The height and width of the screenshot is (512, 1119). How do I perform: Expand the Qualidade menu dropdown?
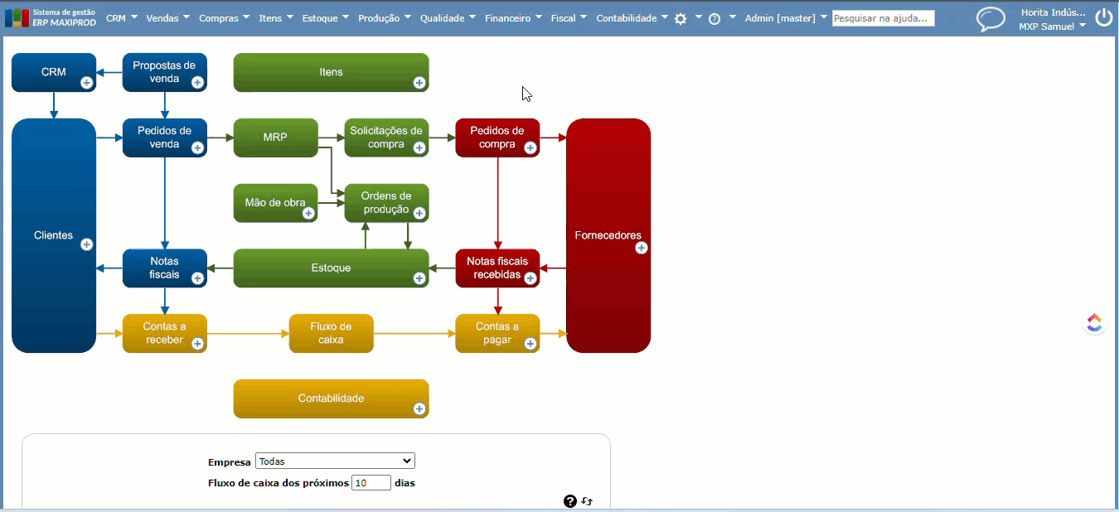(x=472, y=17)
